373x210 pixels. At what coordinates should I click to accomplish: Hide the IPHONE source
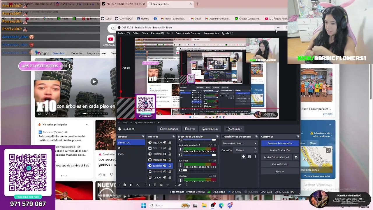[x=165, y=154]
